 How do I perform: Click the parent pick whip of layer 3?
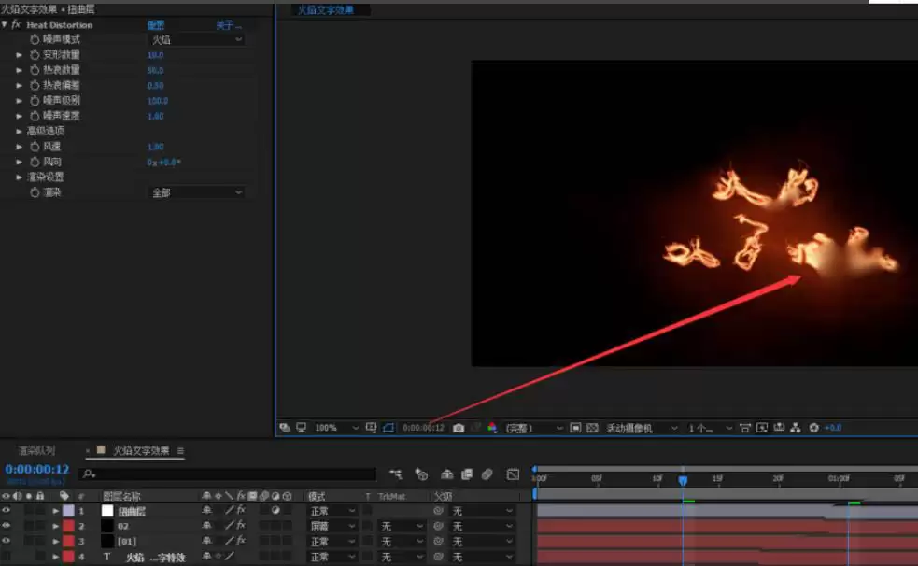point(438,542)
